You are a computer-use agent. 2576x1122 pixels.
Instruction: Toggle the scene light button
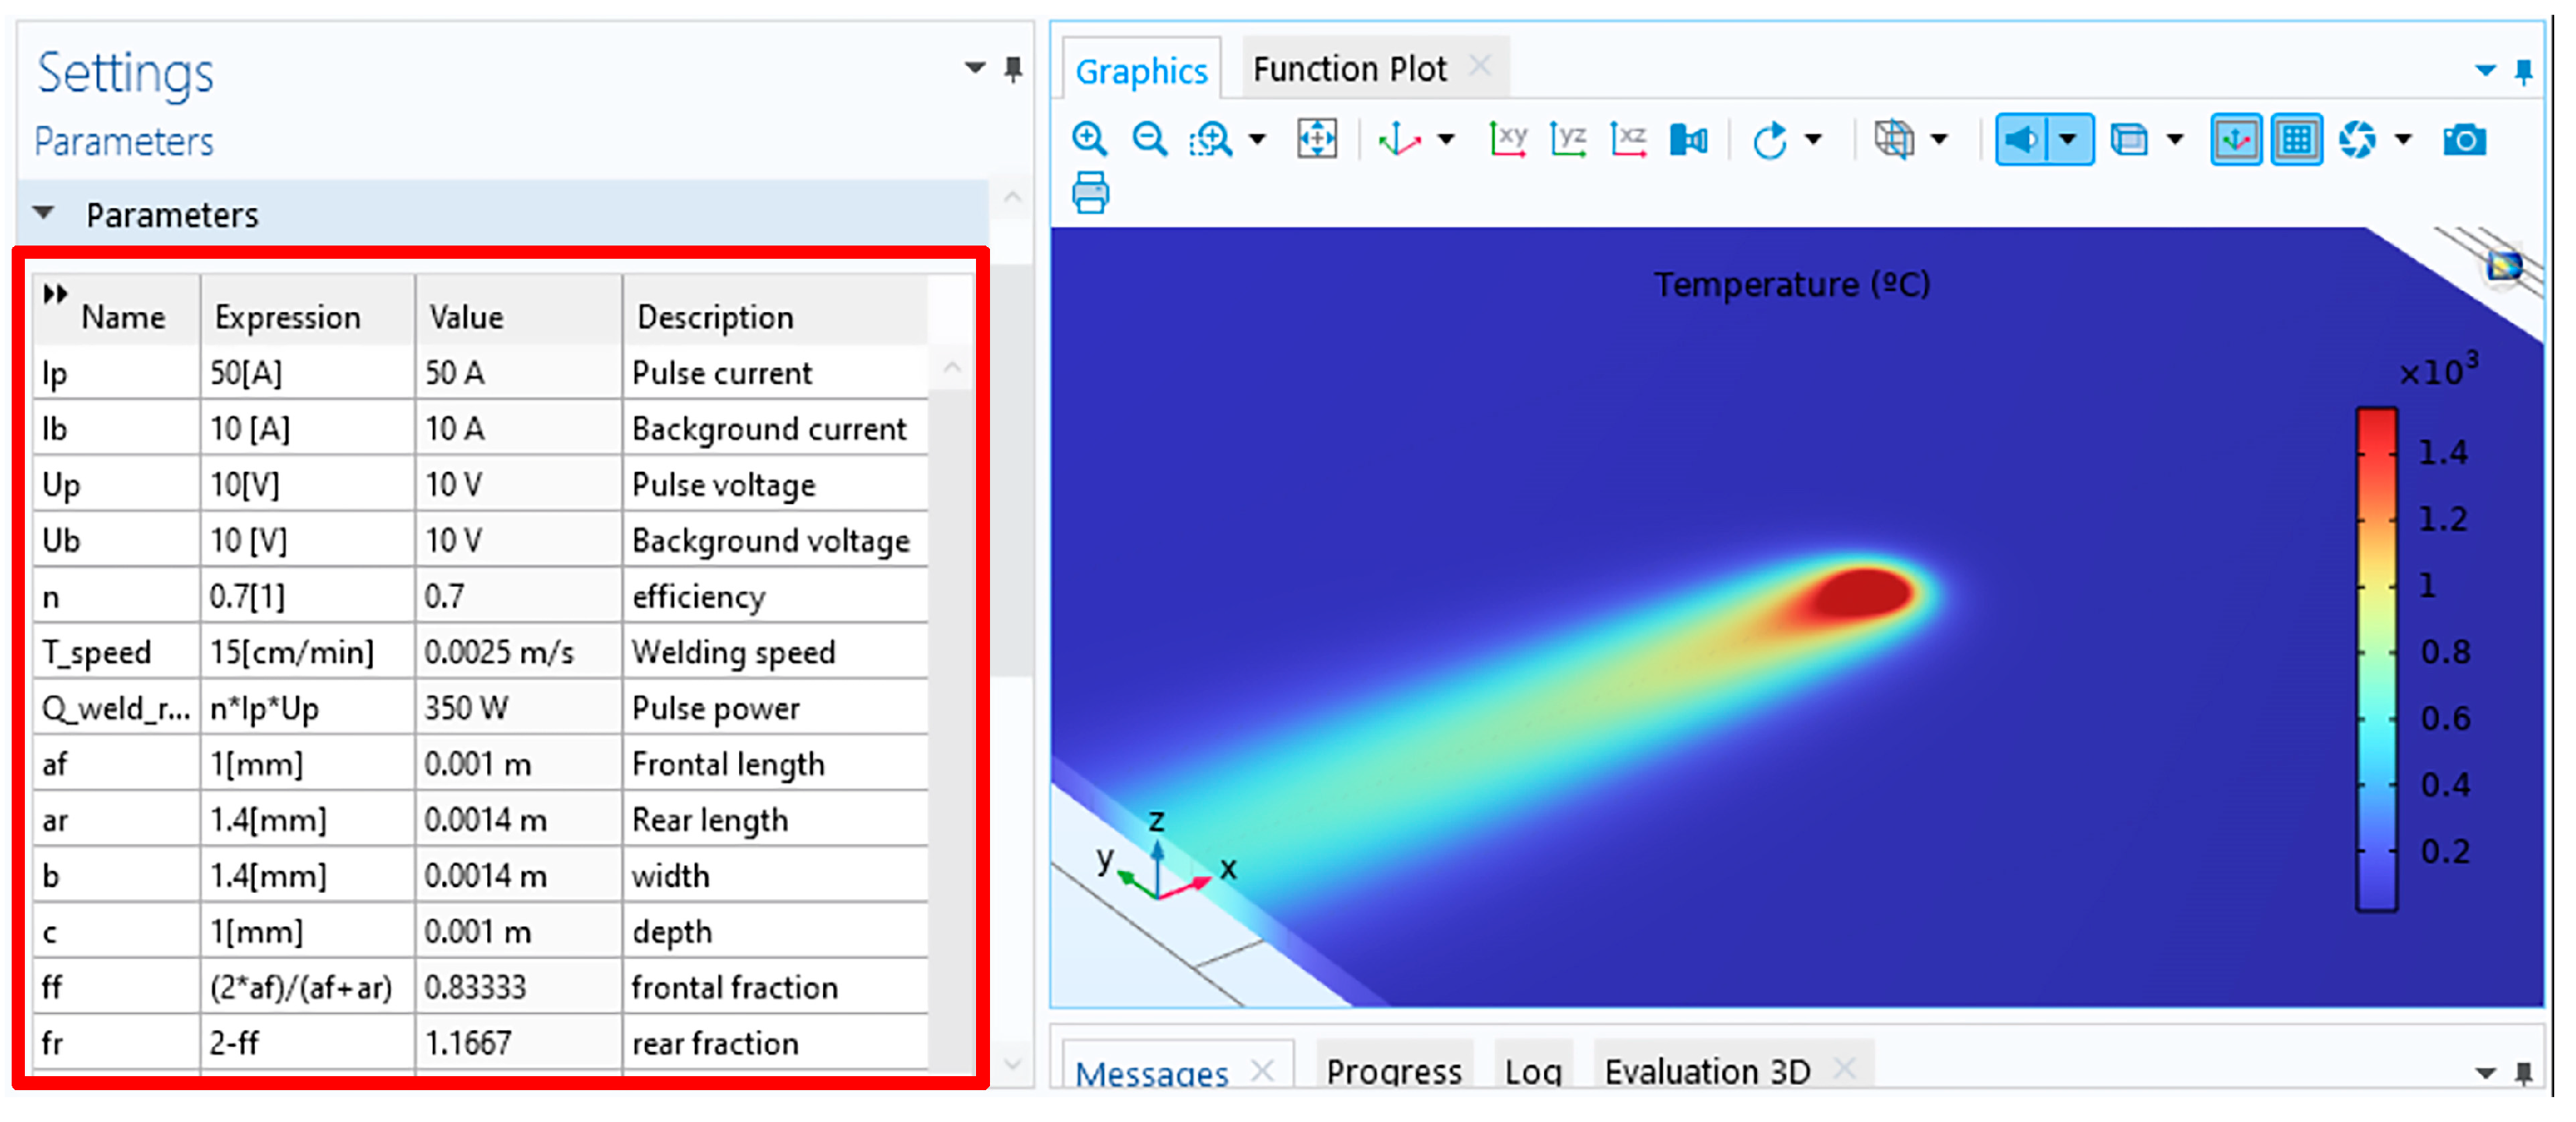pos(2021,139)
